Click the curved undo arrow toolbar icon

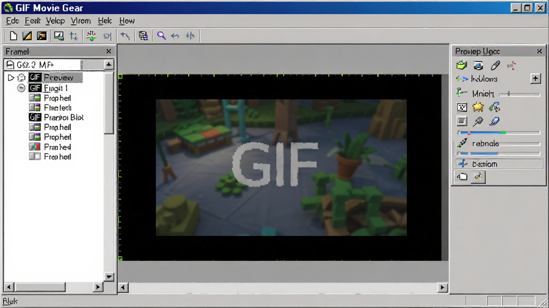(x=125, y=36)
